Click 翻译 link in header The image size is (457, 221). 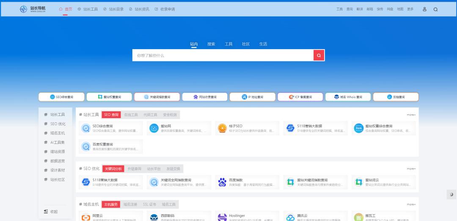click(360, 9)
